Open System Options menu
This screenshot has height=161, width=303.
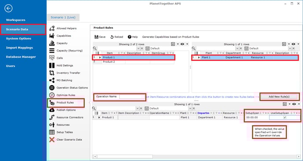[x=18, y=38]
